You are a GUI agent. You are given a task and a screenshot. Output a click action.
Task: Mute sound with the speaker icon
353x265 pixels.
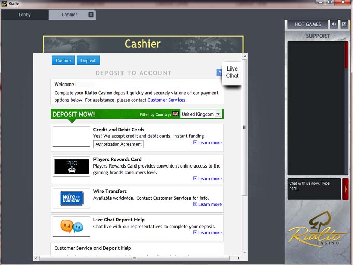333,24
